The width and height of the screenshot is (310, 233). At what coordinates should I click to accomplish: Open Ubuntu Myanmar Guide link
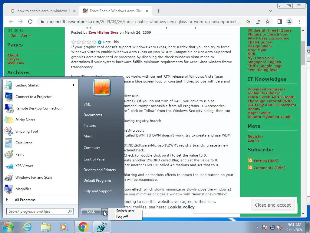click(269, 117)
